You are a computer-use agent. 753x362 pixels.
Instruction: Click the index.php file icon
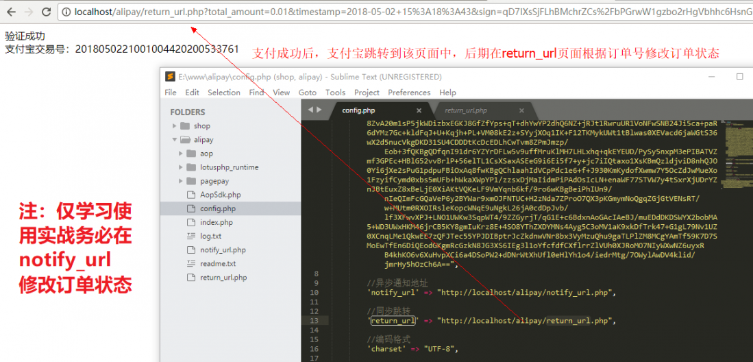click(192, 223)
